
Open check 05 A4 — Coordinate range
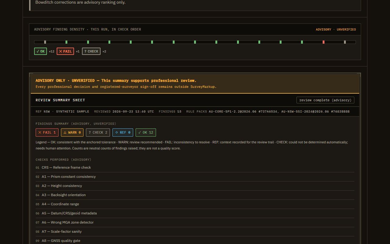pyautogui.click(x=195, y=204)
